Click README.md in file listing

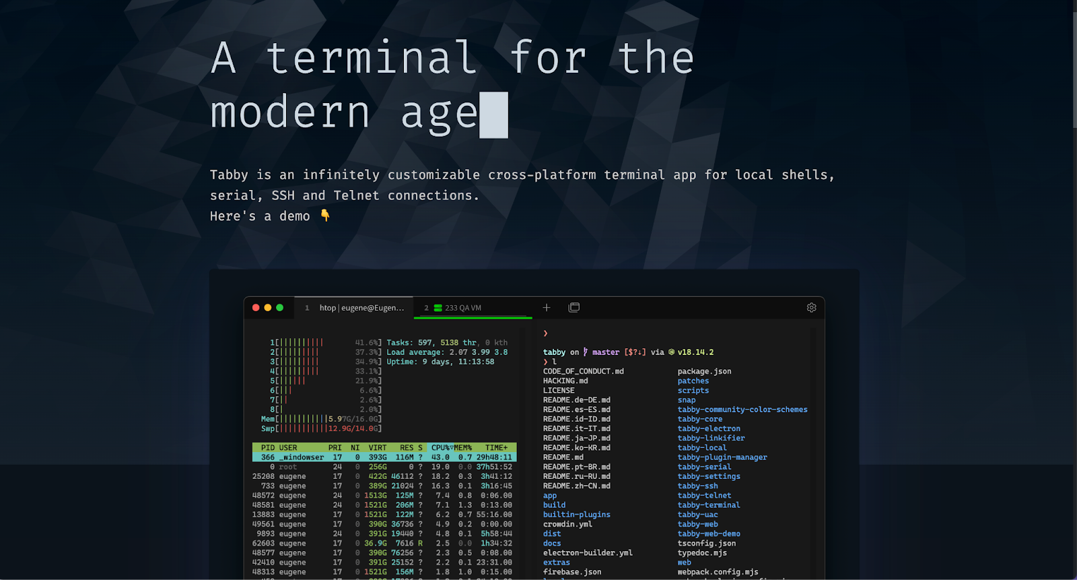(x=563, y=457)
